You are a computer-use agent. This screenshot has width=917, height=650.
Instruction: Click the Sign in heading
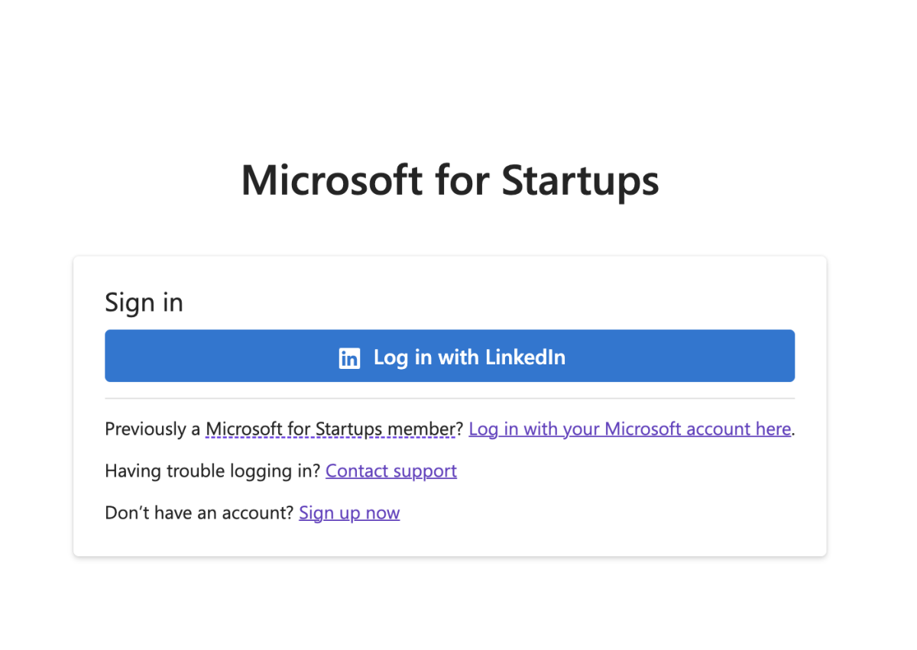144,302
